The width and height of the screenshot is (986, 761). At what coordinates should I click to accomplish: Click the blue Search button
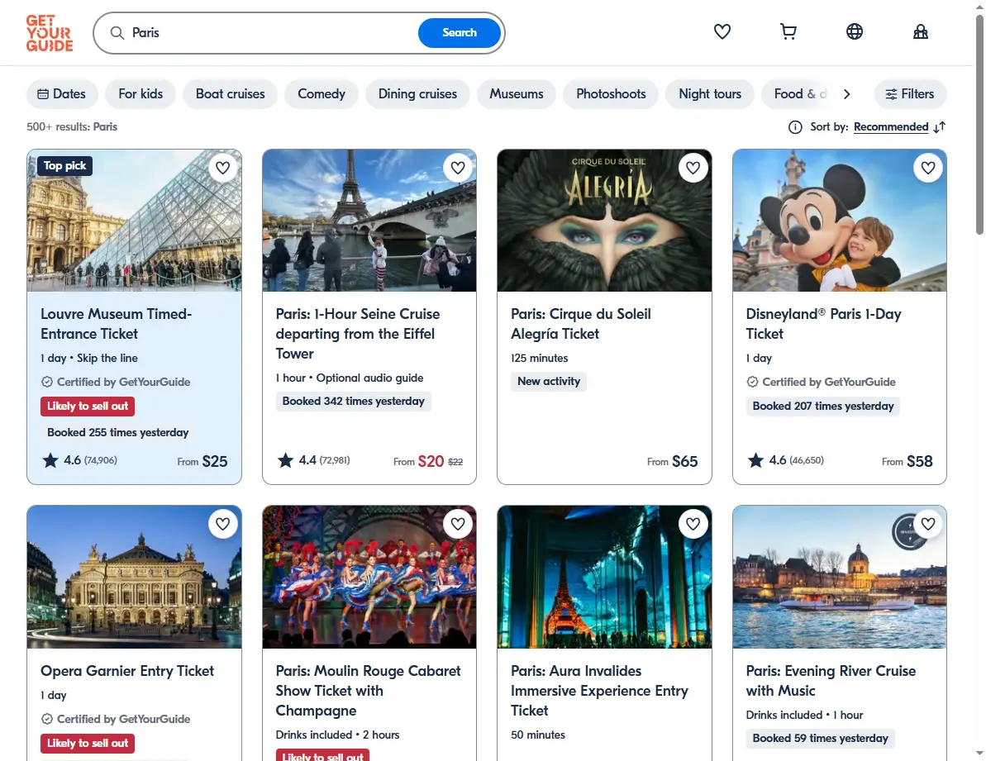459,33
